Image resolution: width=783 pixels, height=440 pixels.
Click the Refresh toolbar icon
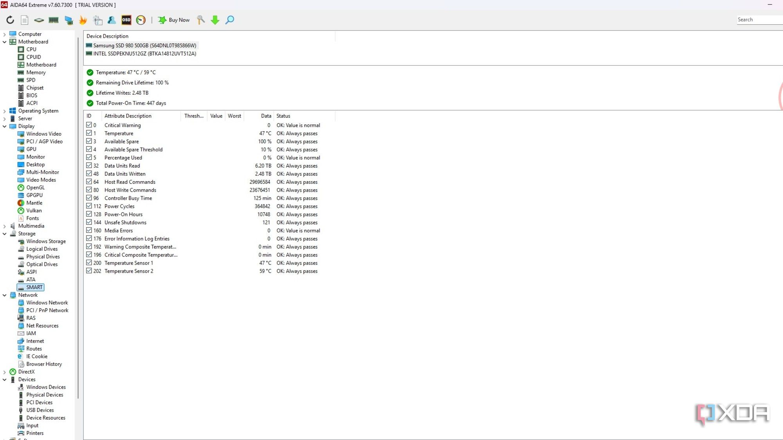[10, 20]
